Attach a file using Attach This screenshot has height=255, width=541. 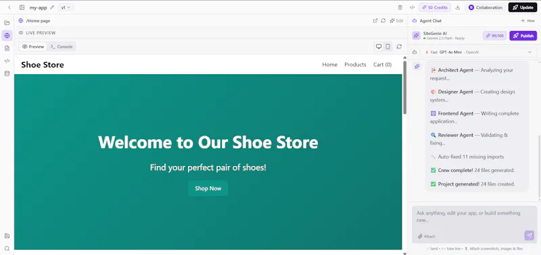[x=427, y=236]
